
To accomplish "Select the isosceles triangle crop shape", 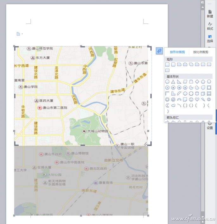I will pos(173,82).
